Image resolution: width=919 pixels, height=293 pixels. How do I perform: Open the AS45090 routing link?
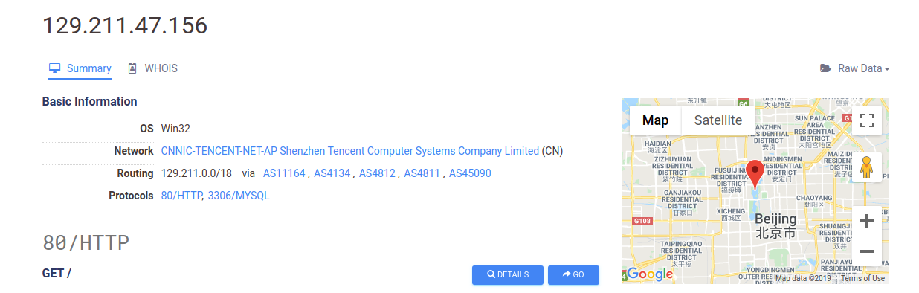[x=470, y=173]
